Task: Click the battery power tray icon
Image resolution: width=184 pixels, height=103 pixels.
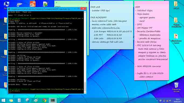Action: pos(164,101)
